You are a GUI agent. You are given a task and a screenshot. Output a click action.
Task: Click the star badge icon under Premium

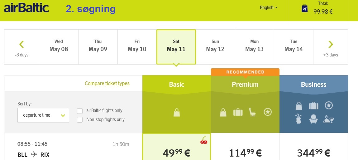(x=268, y=112)
